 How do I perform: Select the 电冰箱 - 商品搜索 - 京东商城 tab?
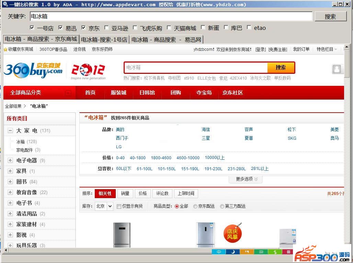coord(41,39)
